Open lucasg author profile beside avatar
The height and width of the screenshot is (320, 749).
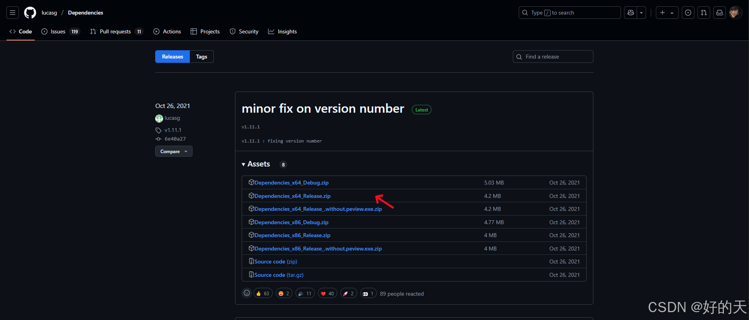172,118
